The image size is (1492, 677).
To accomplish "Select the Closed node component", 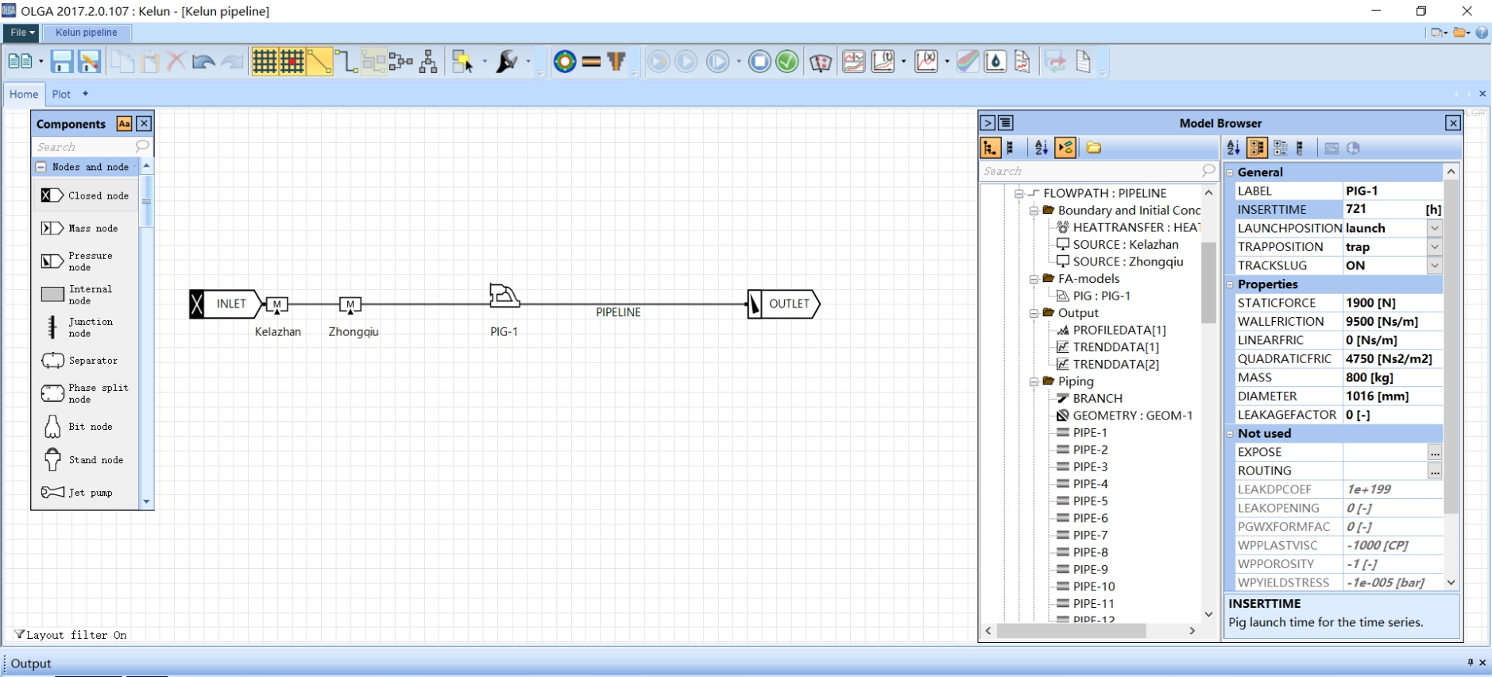I will click(85, 195).
